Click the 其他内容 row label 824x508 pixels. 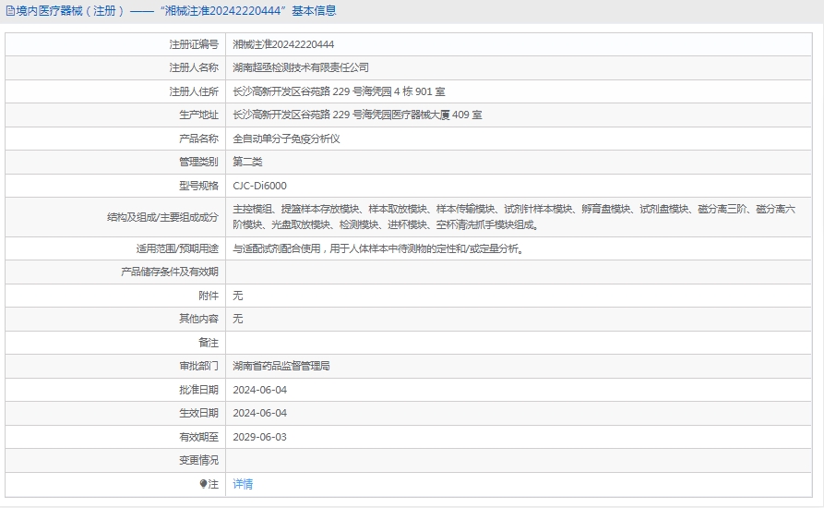[x=198, y=319]
